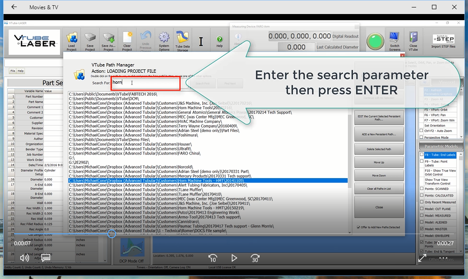Select the Customers\Cannistraro path row
This screenshot has width=468, height=279.
[x=208, y=222]
